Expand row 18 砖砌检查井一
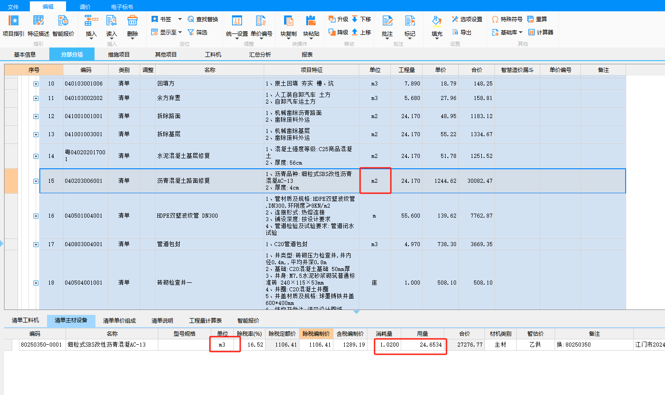 point(36,283)
